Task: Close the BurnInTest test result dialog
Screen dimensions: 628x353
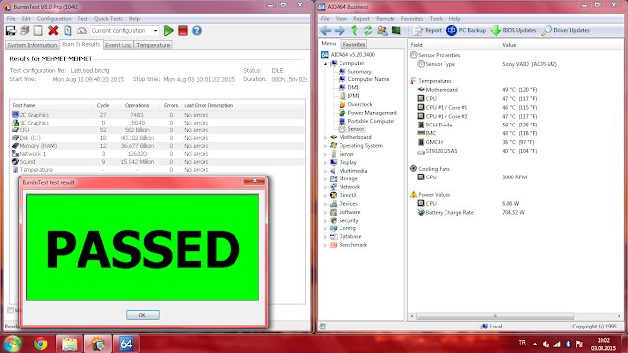Action: 255,181
